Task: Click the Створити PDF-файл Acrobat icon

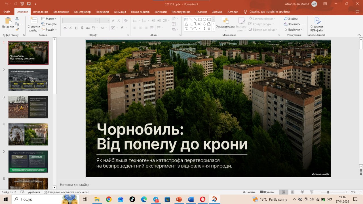Action: [316, 25]
